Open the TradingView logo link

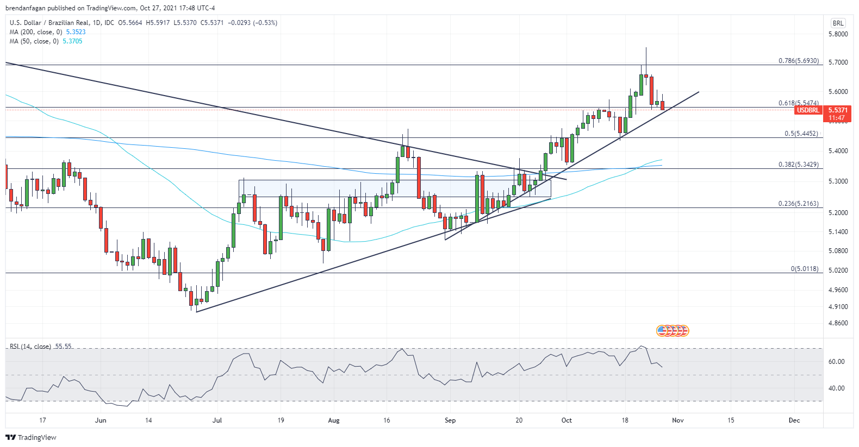point(31,437)
